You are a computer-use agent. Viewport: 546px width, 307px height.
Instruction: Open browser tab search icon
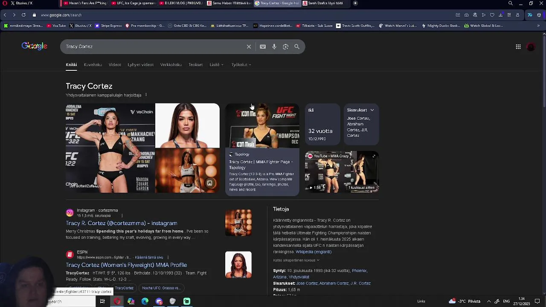coord(511,3)
